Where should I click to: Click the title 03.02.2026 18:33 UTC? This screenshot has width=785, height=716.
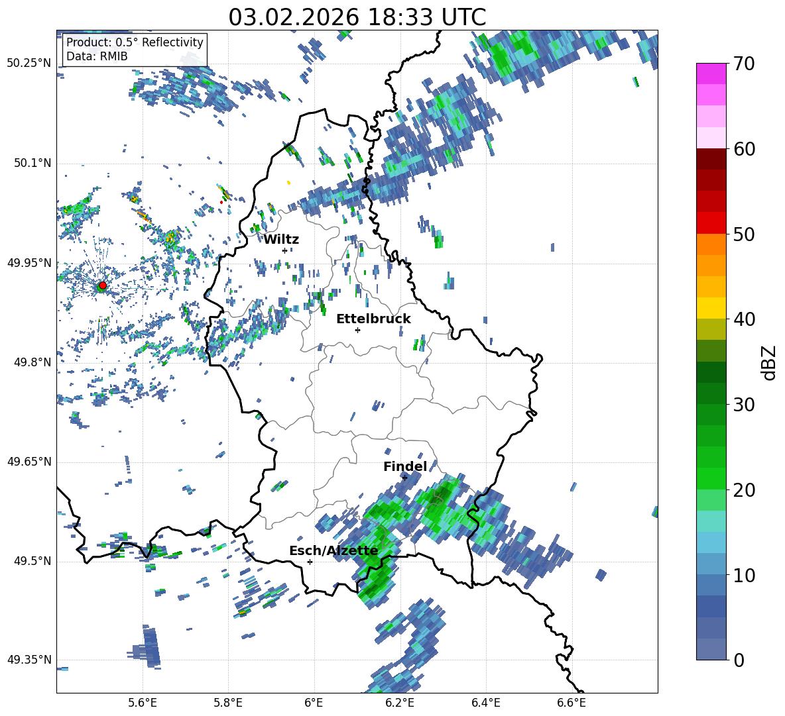(357, 17)
